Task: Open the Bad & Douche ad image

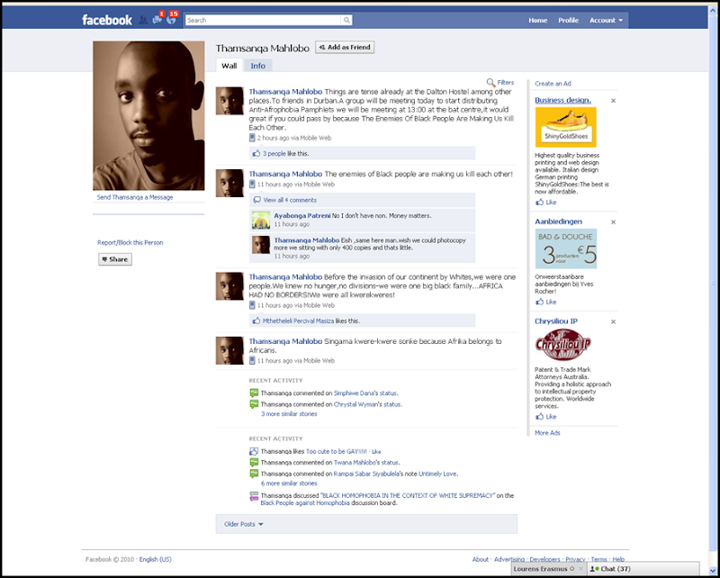Action: point(566,248)
